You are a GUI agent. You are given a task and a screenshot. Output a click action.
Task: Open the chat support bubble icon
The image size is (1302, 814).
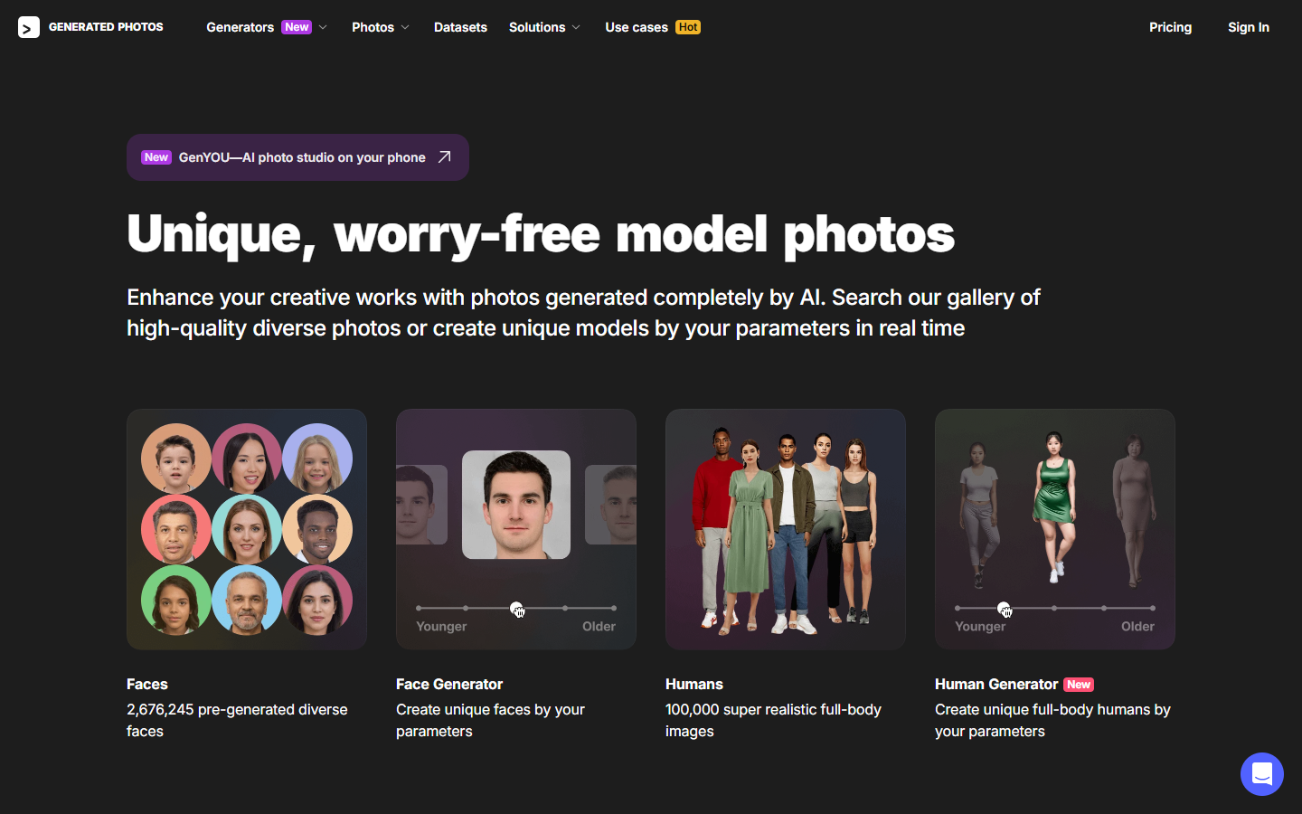click(1262, 774)
